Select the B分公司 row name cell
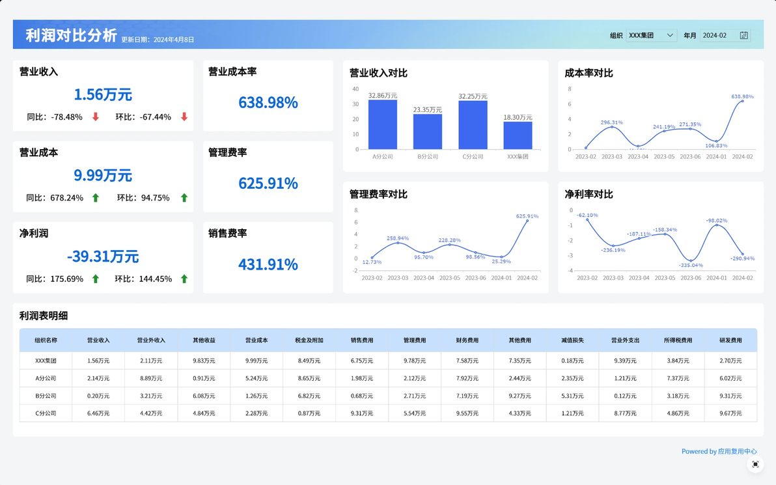The image size is (776, 485). click(46, 396)
